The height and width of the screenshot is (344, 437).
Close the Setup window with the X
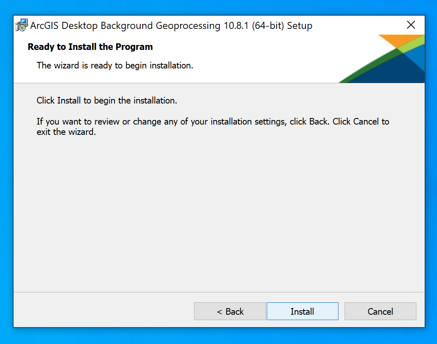(x=411, y=25)
